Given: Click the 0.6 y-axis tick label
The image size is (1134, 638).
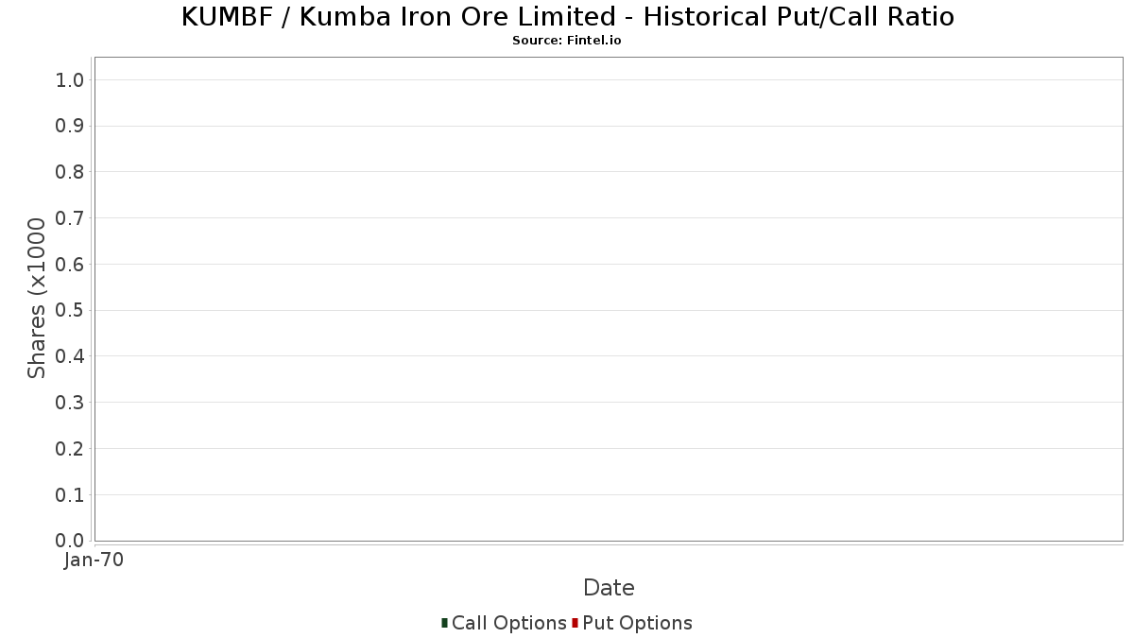Looking at the screenshot, I should [71, 265].
